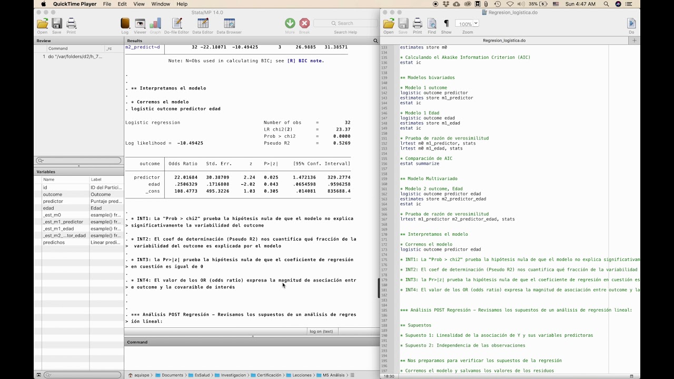The width and height of the screenshot is (674, 379).
Task: Click the Documents folder in path bar
Action: pos(169,375)
